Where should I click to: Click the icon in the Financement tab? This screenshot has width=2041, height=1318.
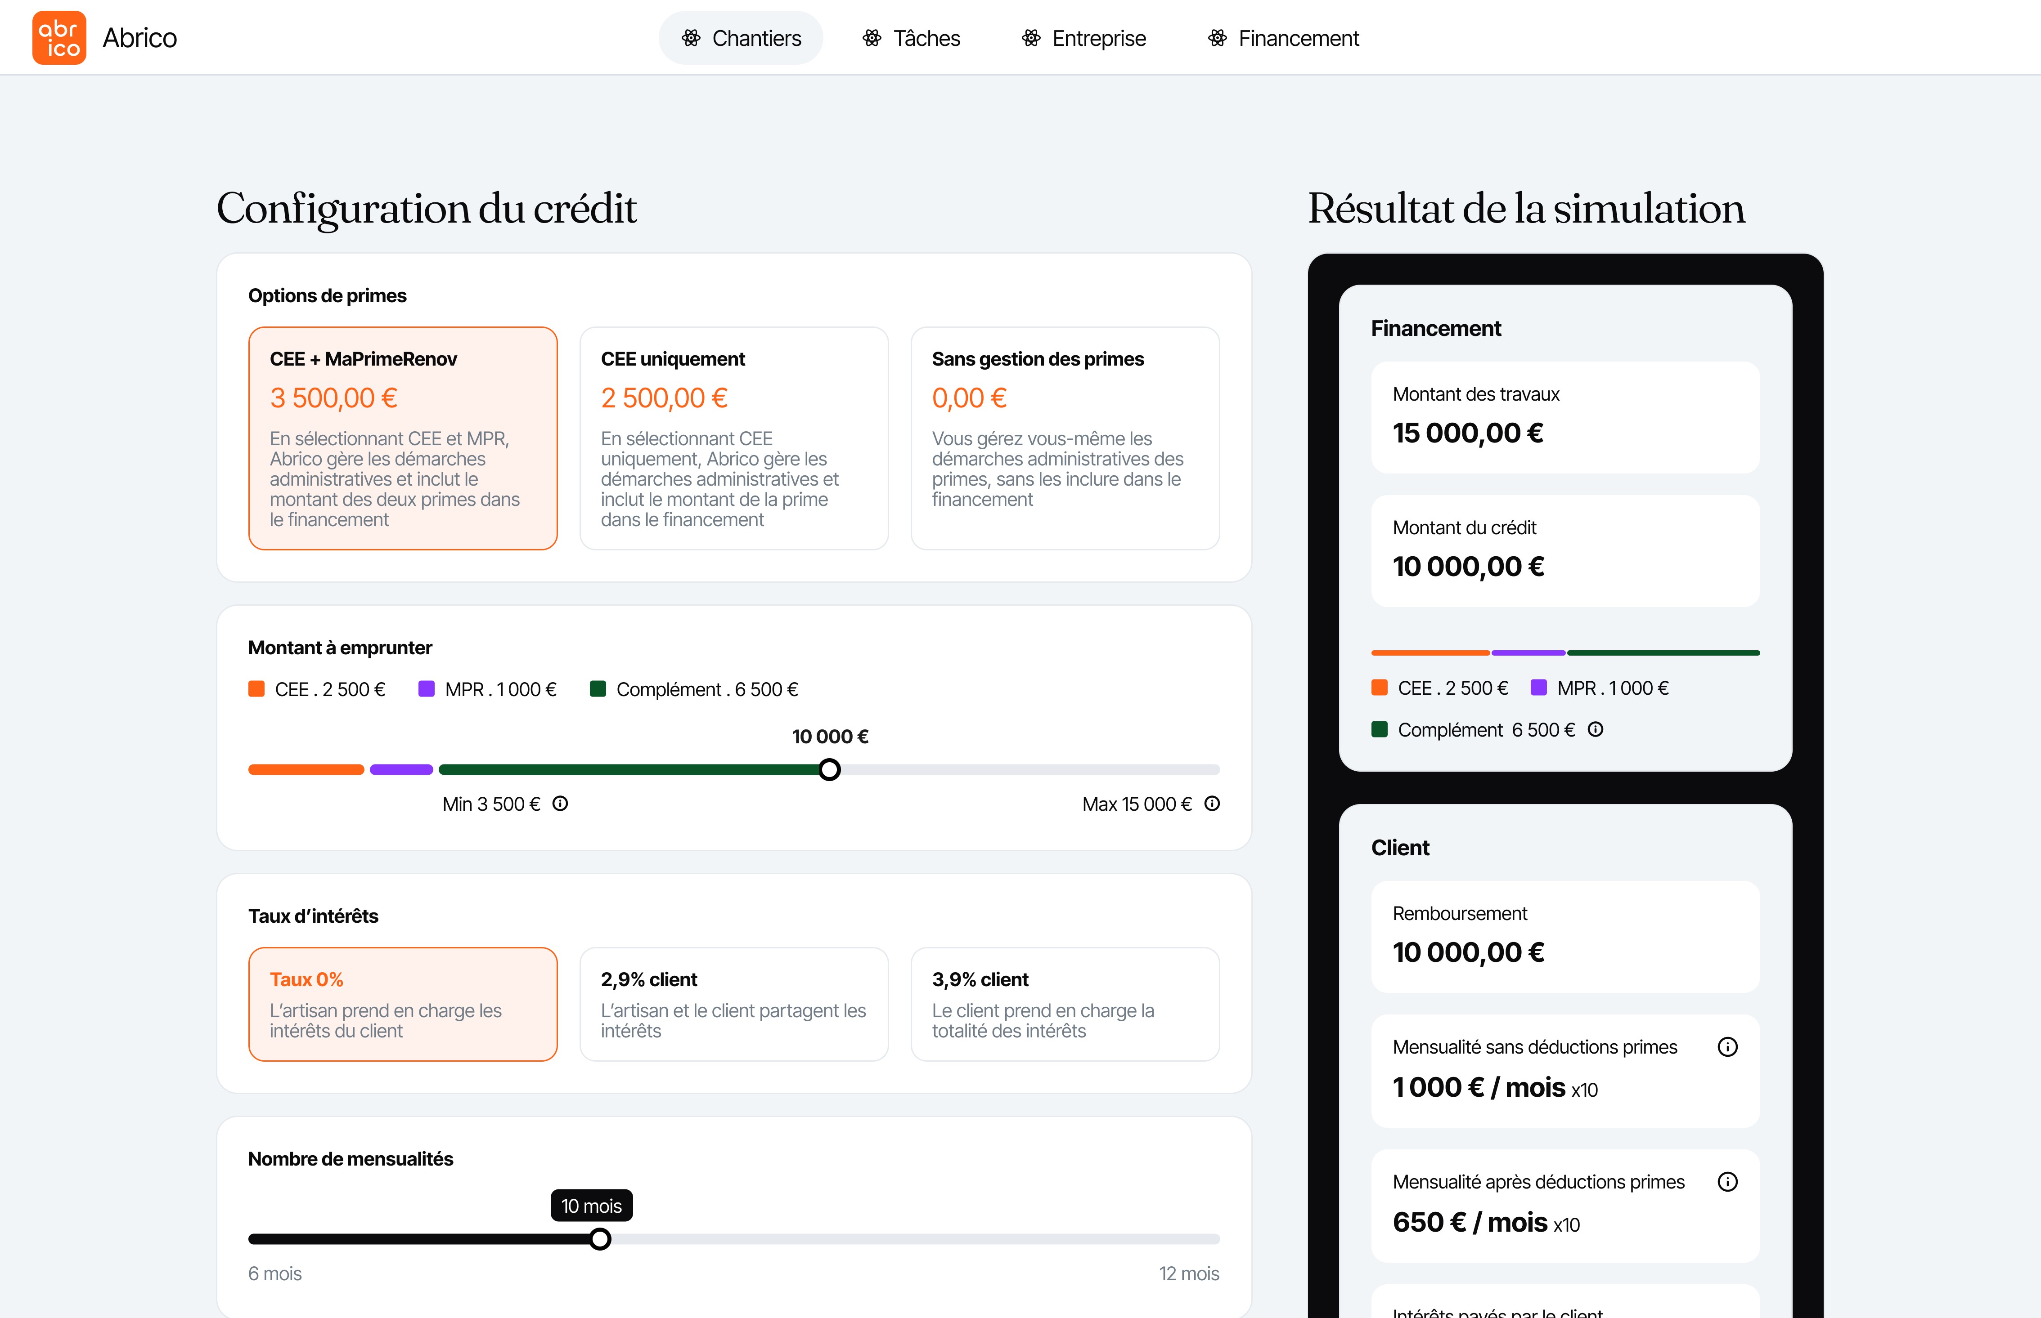point(1218,38)
